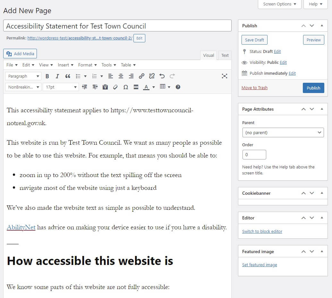The image size is (332, 298).
Task: Open the View menu
Action: click(x=46, y=65)
